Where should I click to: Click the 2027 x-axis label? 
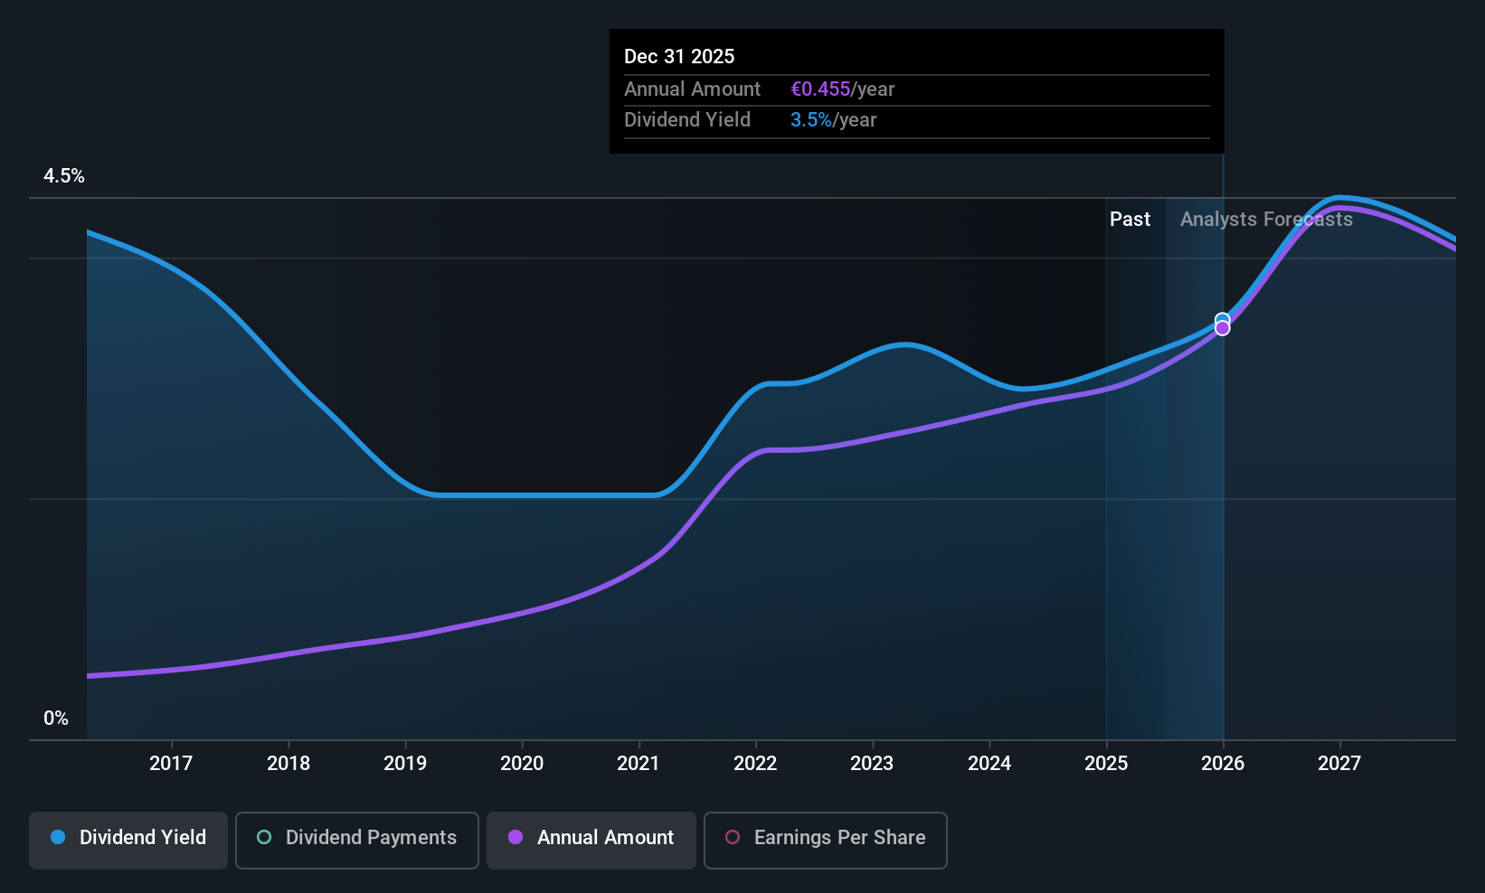click(x=1339, y=764)
